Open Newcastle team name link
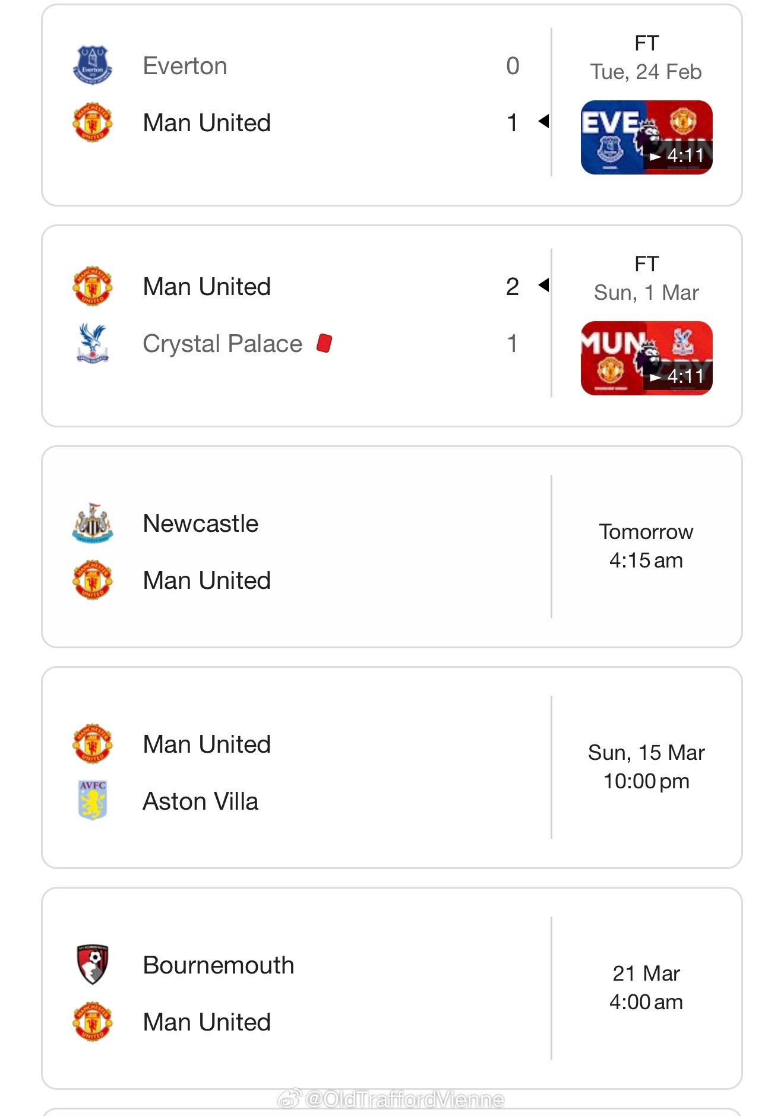The image size is (784, 1116). 201,524
